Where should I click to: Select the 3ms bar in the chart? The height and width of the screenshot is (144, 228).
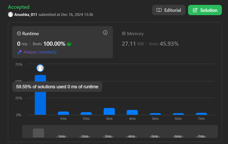[109, 111]
